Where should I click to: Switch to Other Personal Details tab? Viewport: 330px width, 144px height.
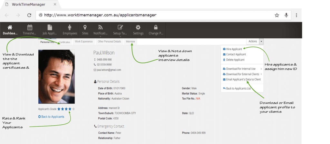click(109, 42)
